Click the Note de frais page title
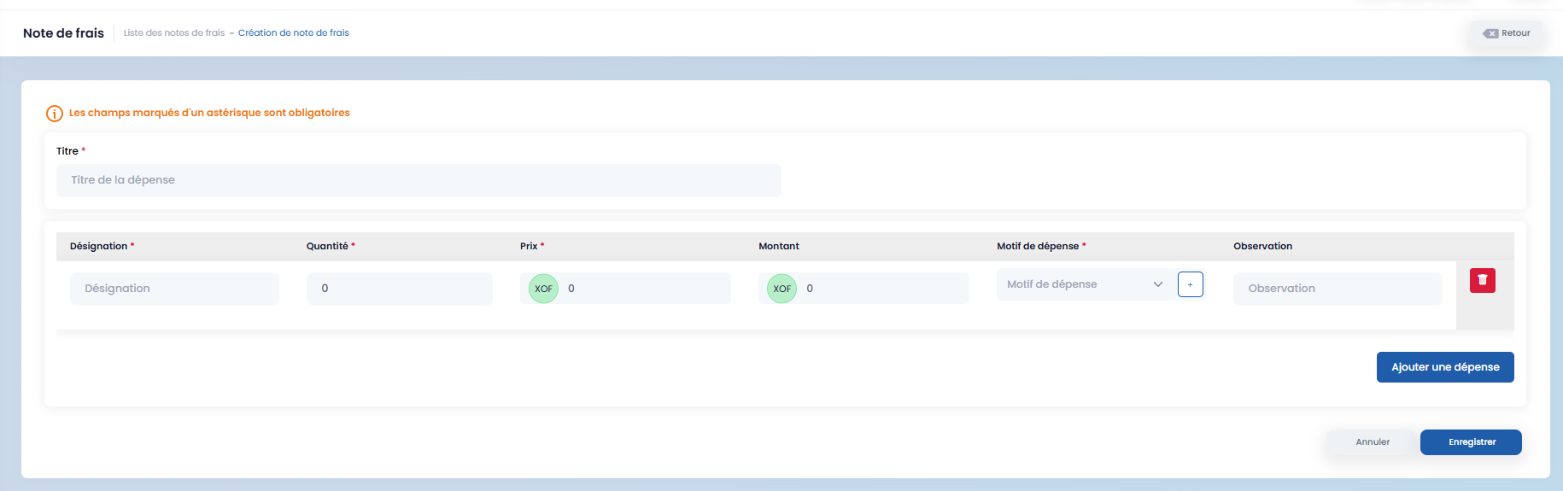The width and height of the screenshot is (1563, 491). (63, 33)
